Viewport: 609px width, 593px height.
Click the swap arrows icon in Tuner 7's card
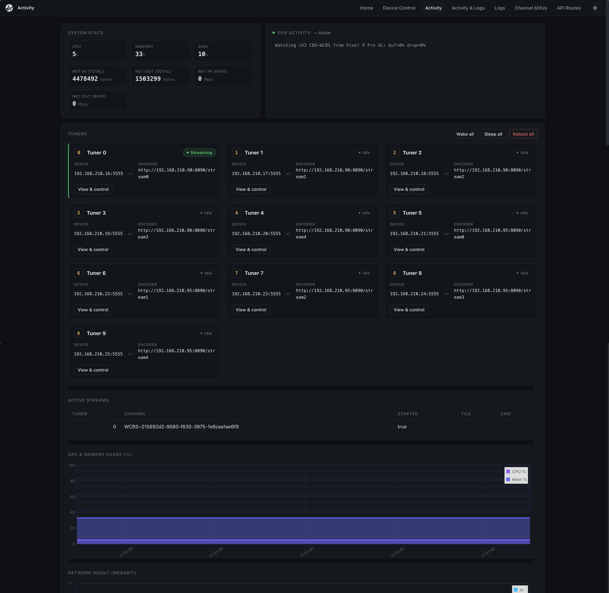(x=288, y=294)
